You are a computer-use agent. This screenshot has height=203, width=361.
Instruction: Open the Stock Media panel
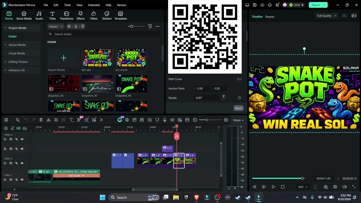24,16
